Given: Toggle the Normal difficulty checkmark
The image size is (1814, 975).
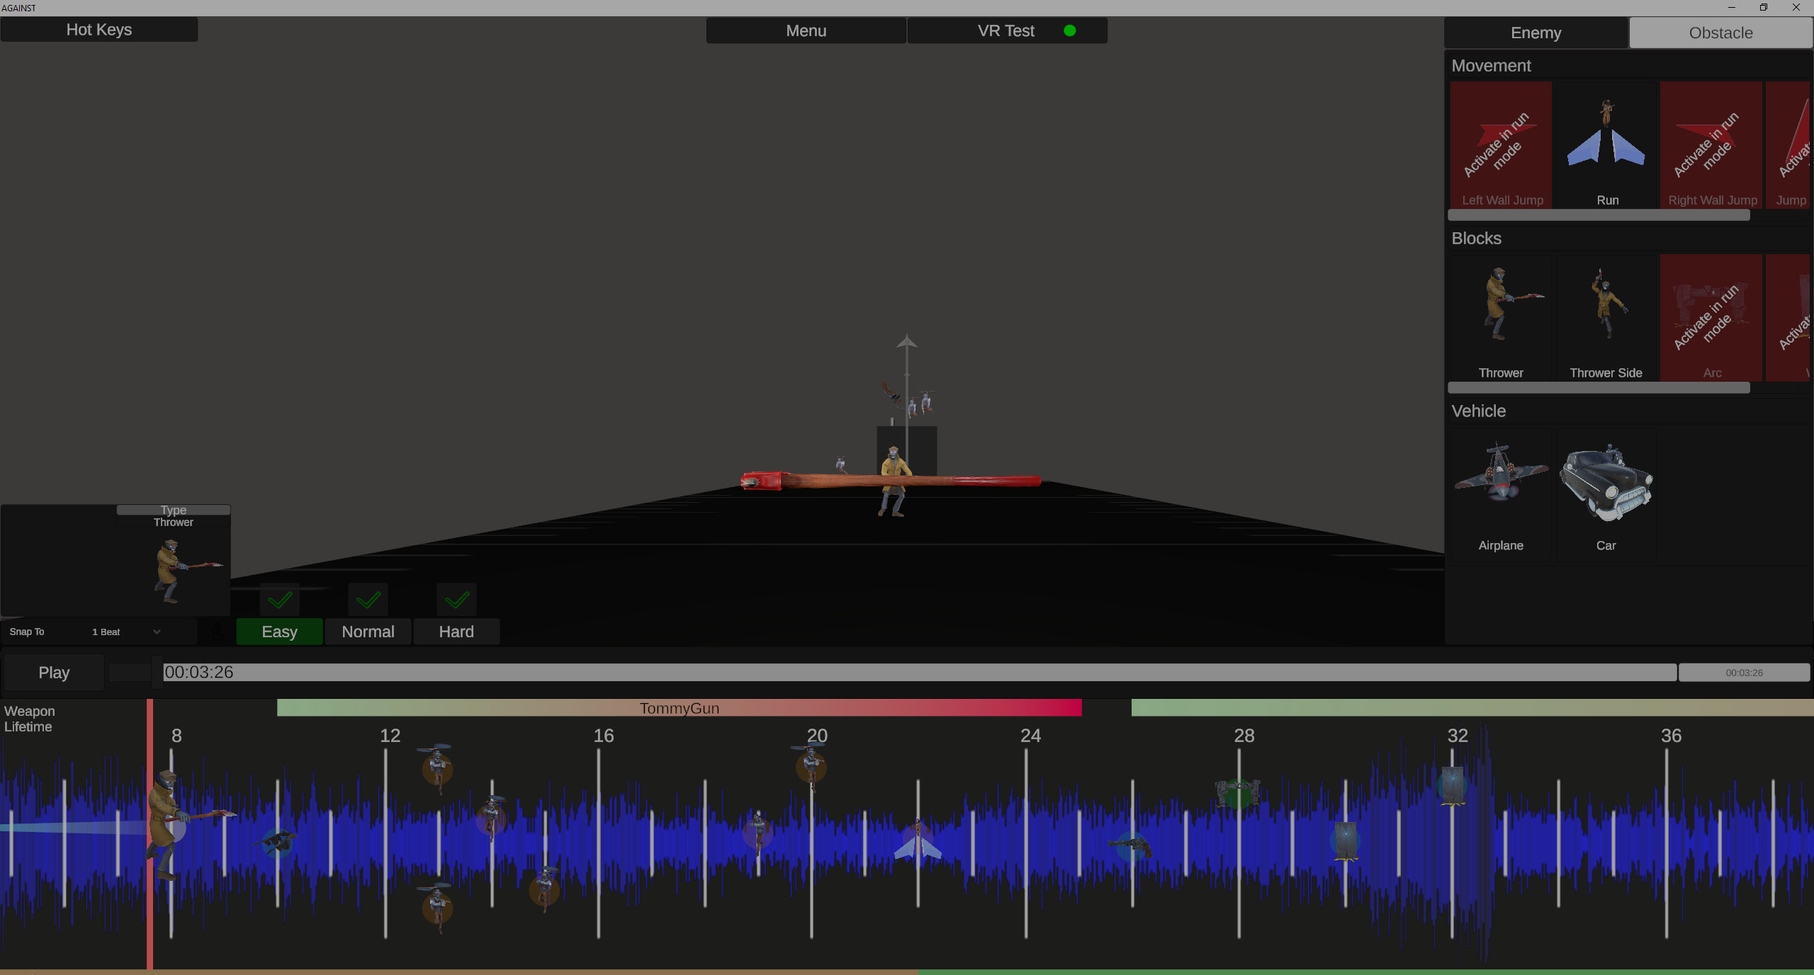Looking at the screenshot, I should pos(368,599).
